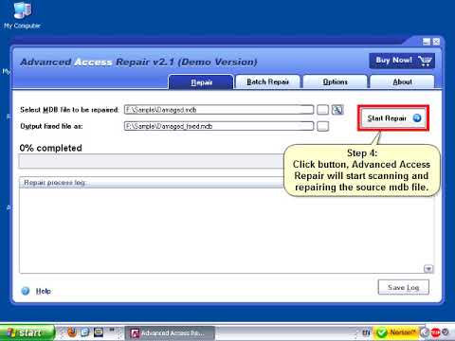Minimize the Advanced Access Repair window

427,42
